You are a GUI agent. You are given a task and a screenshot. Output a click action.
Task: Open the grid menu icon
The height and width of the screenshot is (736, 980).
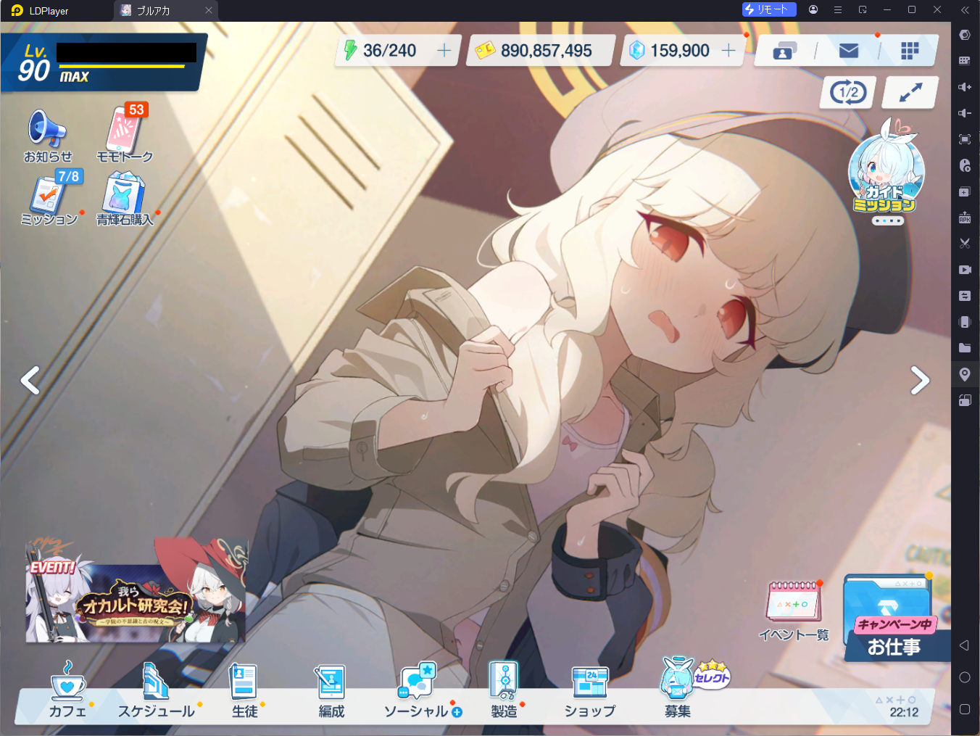pyautogui.click(x=910, y=51)
